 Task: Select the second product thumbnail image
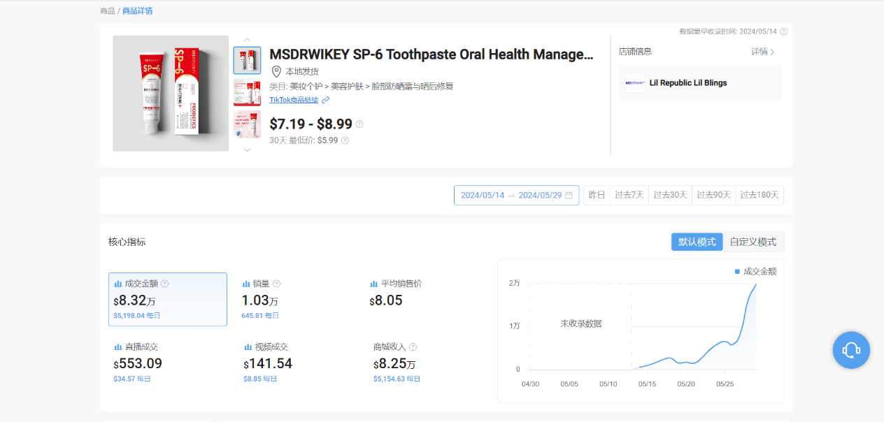(247, 92)
